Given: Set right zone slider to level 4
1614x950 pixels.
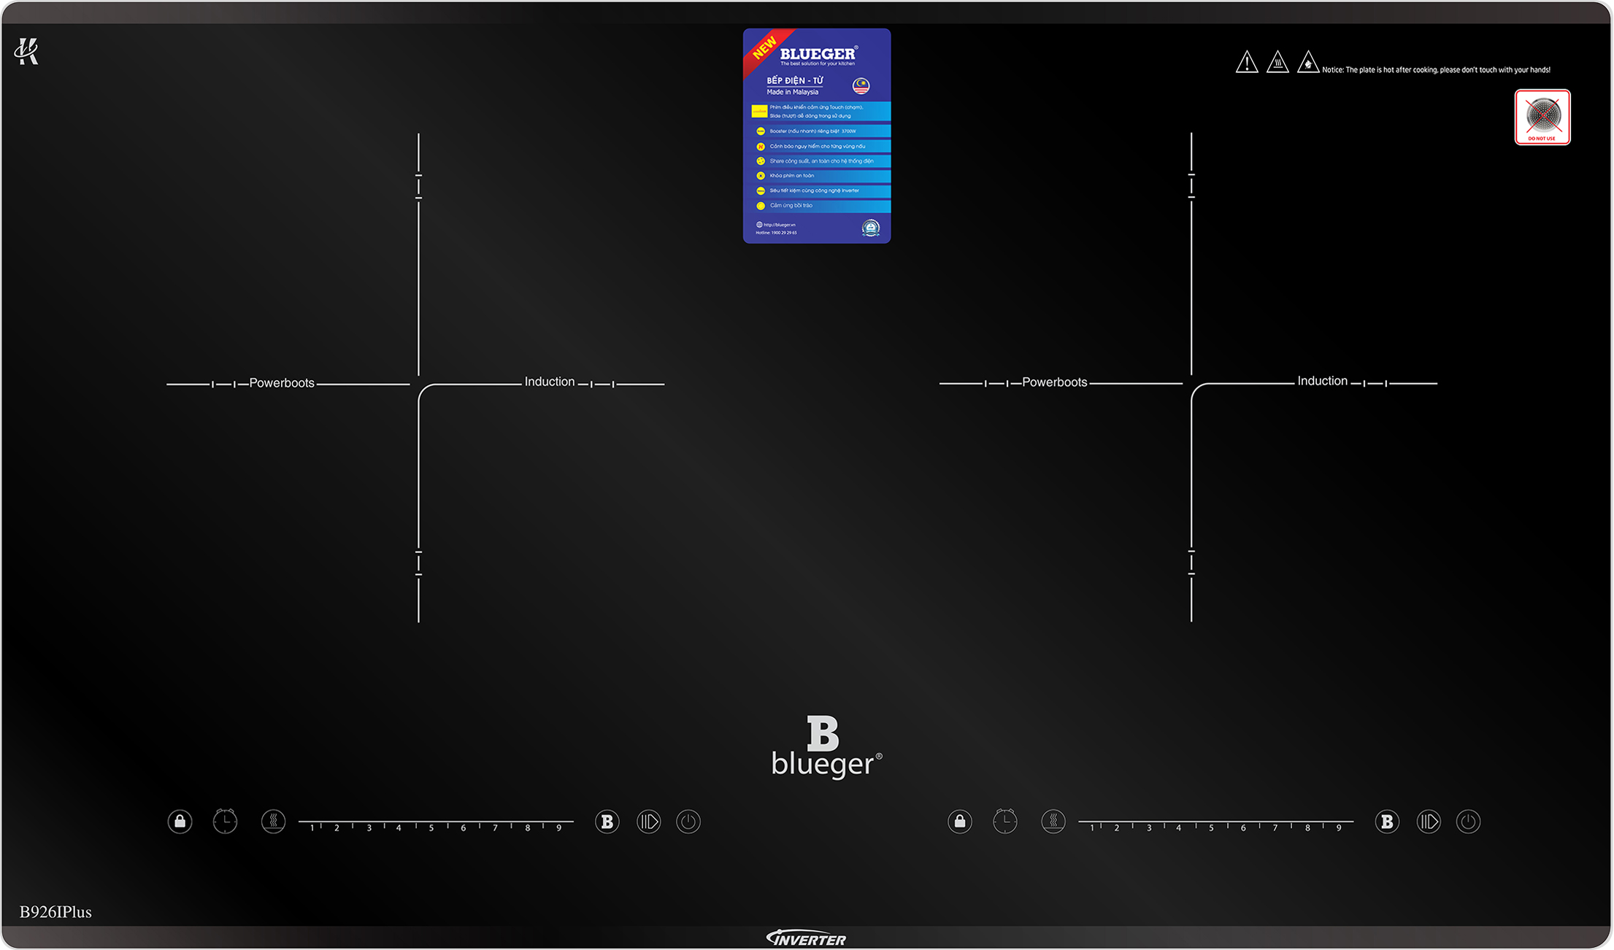Looking at the screenshot, I should click(1178, 827).
